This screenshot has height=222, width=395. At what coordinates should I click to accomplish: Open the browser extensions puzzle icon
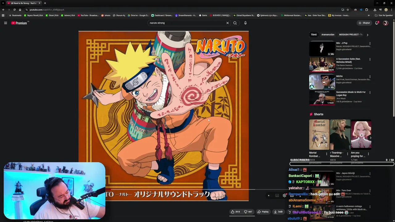(367, 10)
